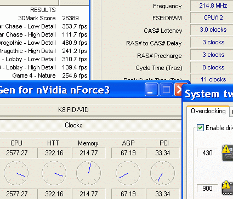Viewport: 233px width, 199px height.
Task: Click the upper PCI clock value 33.34
Action: coord(163,153)
